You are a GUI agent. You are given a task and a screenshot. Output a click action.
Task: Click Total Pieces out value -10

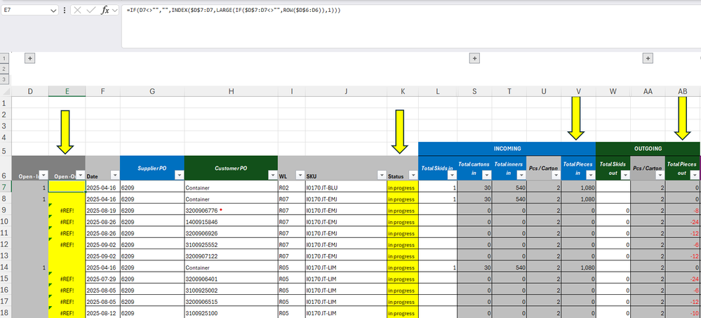point(683,313)
